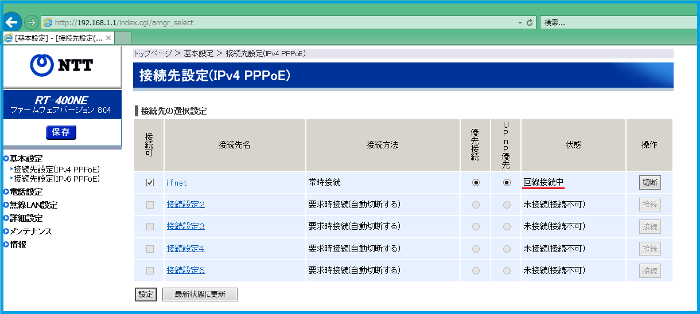Image resolution: width=700 pixels, height=314 pixels.
Task: Expand the 電話設定 menu section
Action: click(x=26, y=192)
